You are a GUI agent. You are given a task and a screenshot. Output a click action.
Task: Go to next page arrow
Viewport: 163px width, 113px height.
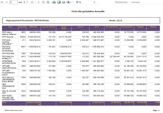(28, 2)
